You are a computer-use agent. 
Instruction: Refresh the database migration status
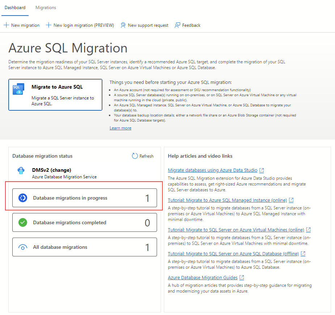point(143,156)
